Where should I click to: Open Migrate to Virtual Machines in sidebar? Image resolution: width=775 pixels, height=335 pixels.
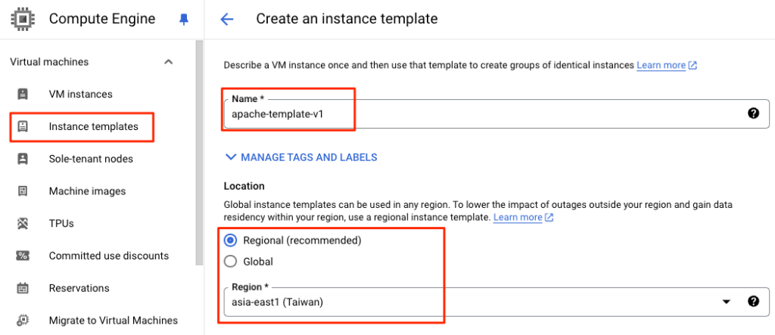pos(114,320)
